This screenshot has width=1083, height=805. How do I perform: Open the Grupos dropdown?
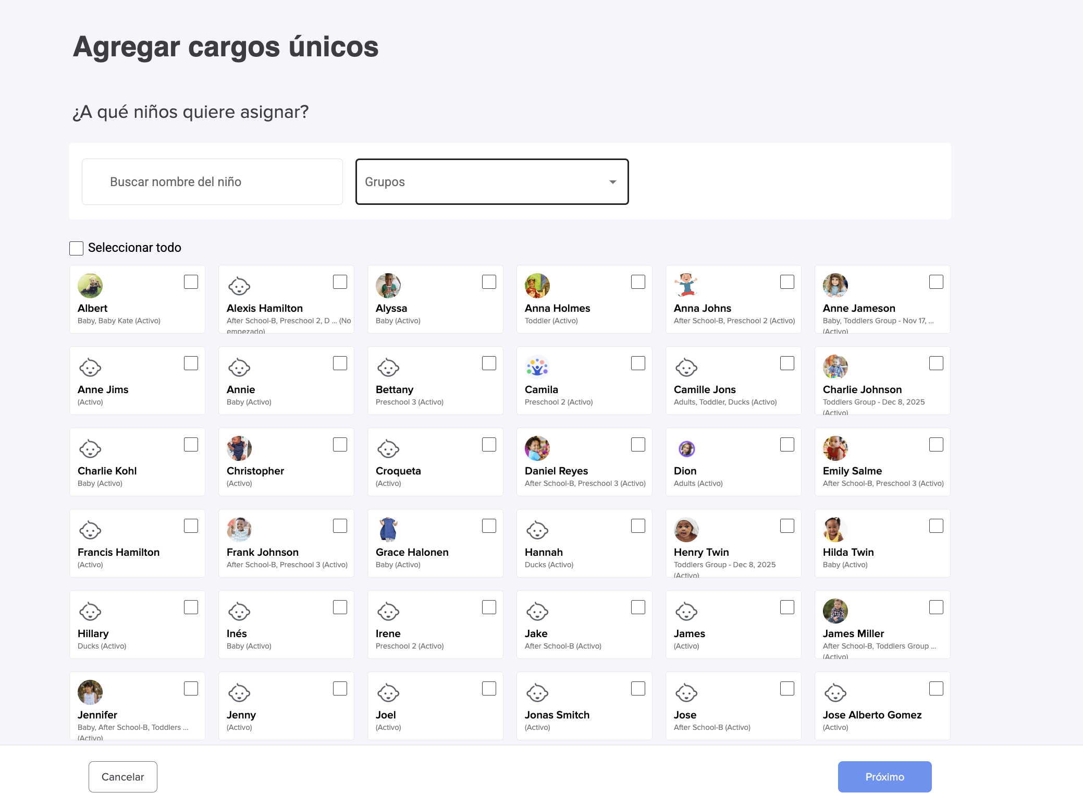(x=491, y=182)
